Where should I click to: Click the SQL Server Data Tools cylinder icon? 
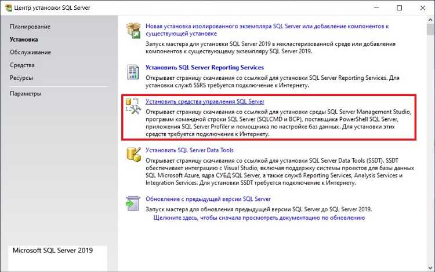point(133,155)
